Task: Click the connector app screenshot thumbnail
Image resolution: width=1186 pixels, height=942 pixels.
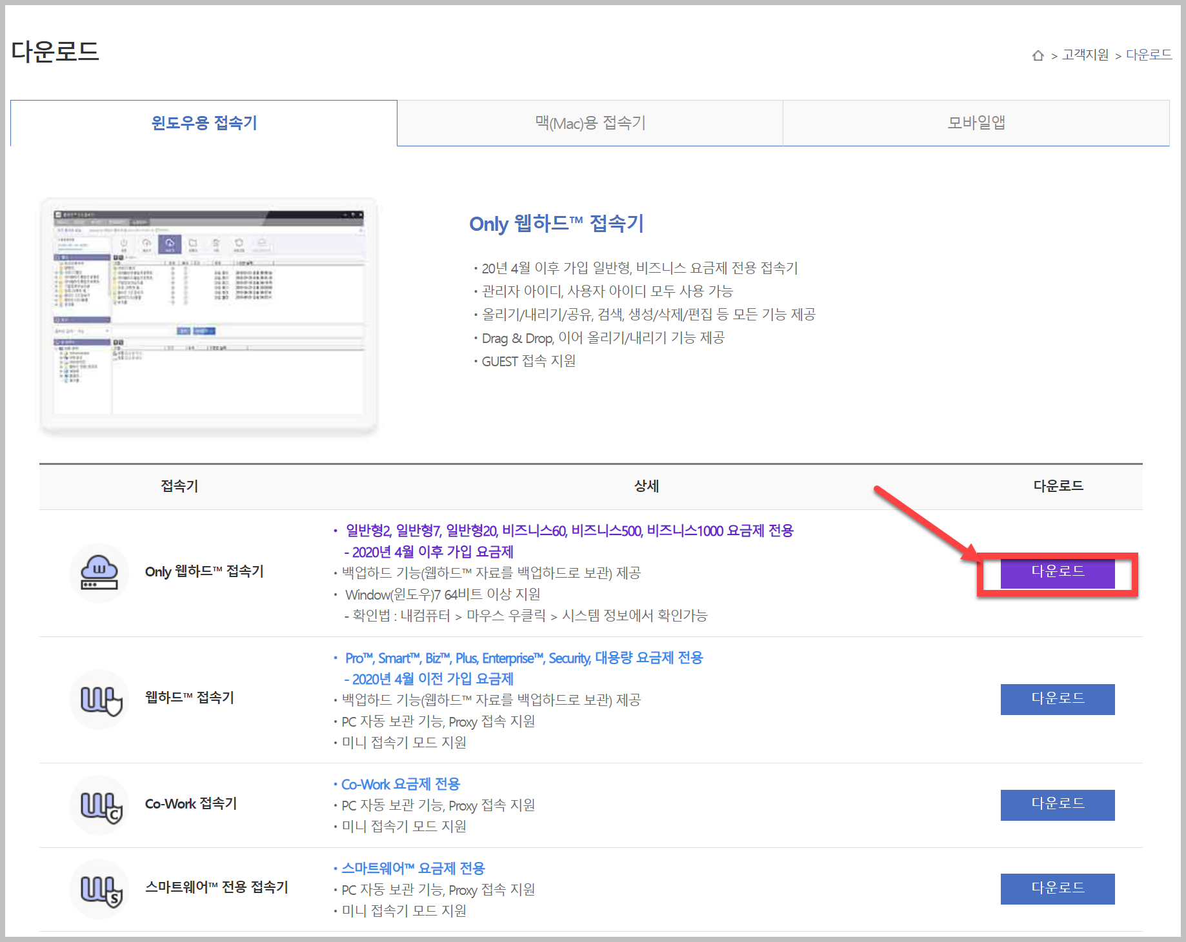Action: click(x=208, y=316)
